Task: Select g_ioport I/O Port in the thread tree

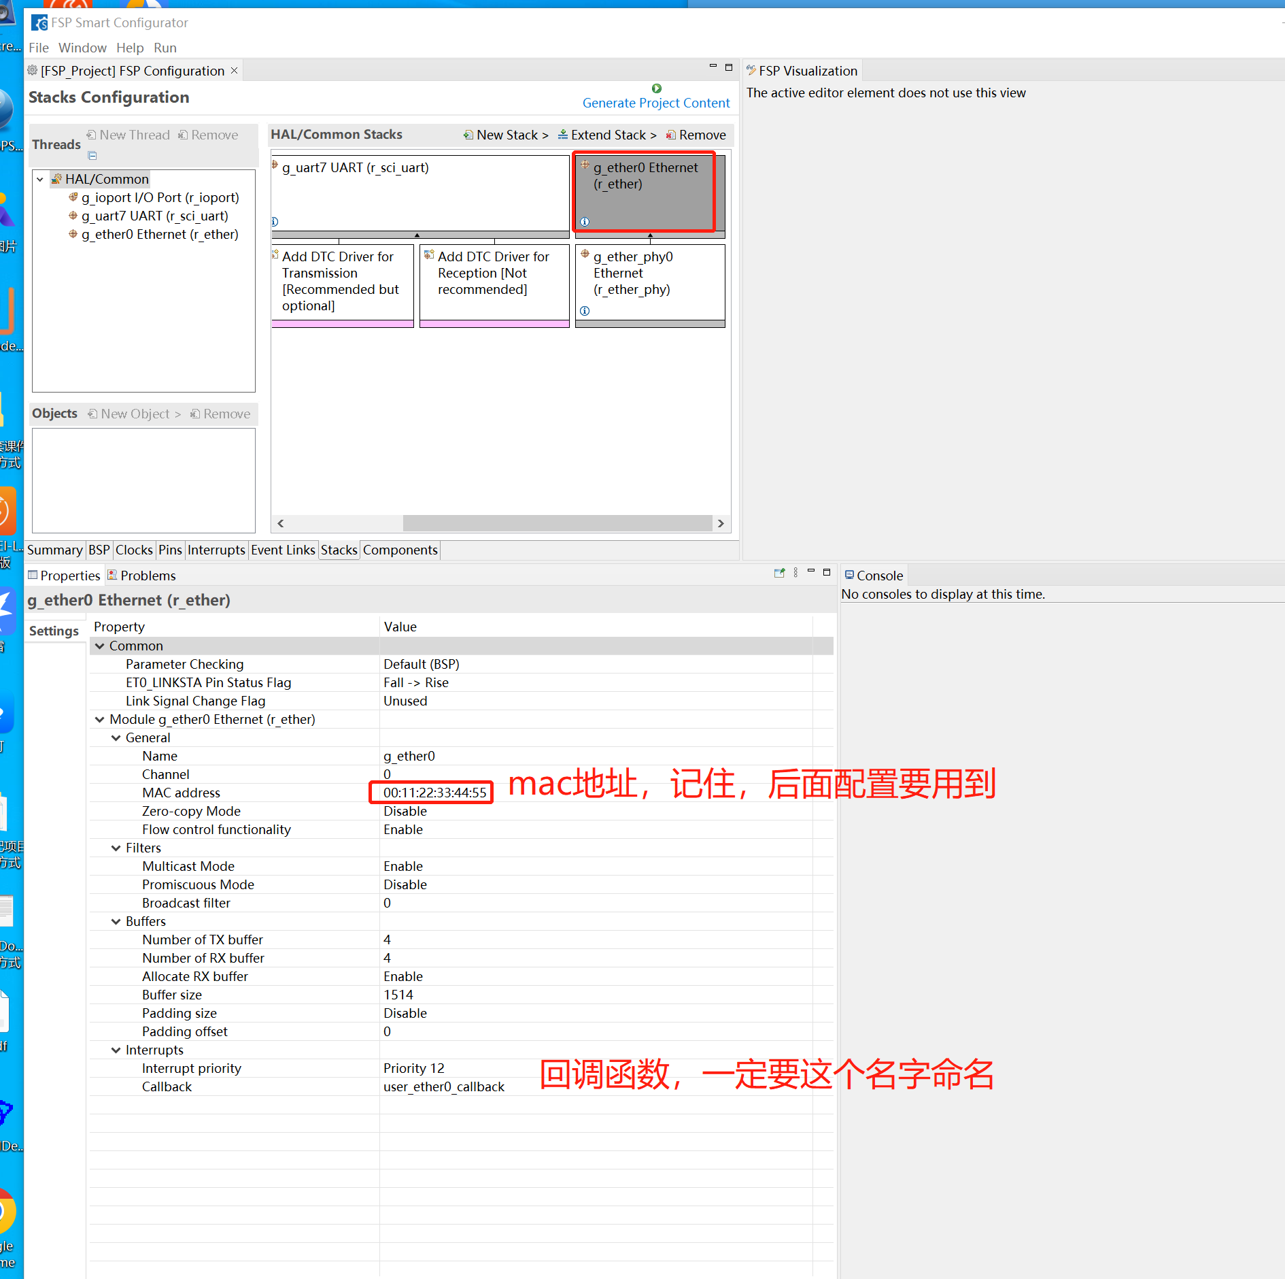Action: pyautogui.click(x=154, y=197)
